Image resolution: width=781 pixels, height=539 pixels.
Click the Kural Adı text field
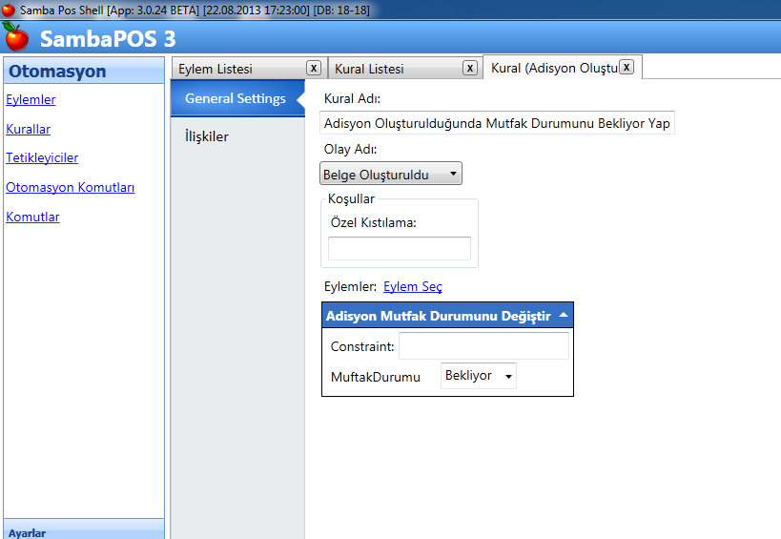pos(497,123)
